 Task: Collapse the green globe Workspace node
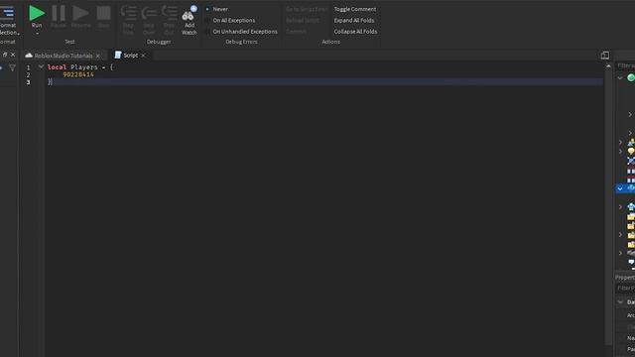click(x=620, y=77)
